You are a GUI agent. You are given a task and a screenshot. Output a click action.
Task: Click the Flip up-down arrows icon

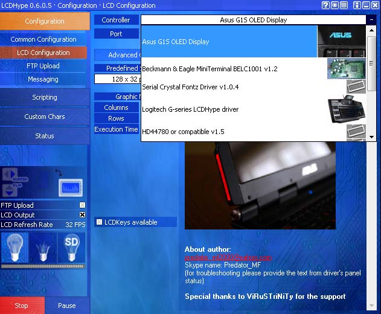[10, 190]
